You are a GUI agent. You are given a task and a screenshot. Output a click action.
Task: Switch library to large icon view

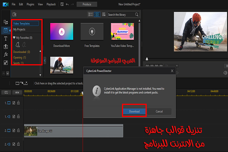tap(97, 14)
